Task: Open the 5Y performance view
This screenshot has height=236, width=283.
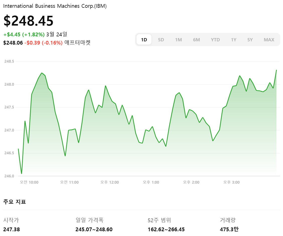Action: (x=250, y=39)
